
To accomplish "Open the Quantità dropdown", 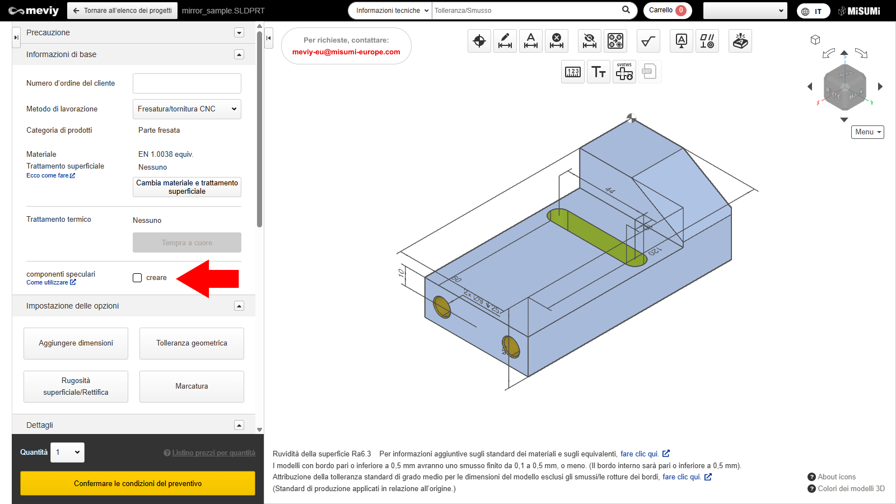I will [x=68, y=452].
